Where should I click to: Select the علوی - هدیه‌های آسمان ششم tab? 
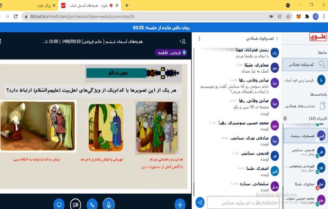pos(90,6)
